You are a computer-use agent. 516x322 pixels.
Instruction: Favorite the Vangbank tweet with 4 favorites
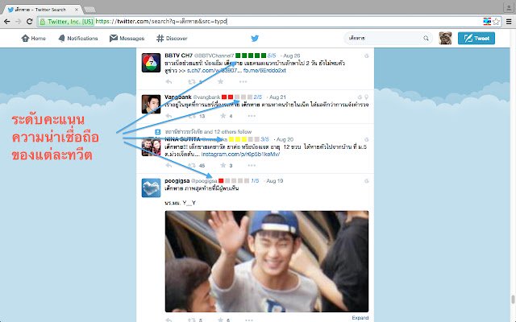coord(223,116)
